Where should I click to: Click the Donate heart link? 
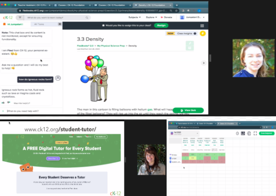coord(166,17)
